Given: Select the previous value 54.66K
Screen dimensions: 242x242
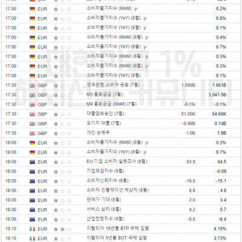Looking at the screenshot, I should coord(219,114).
